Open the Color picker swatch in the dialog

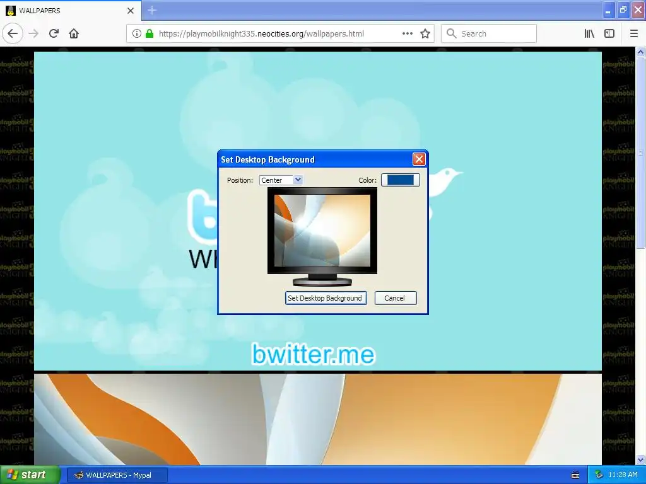[x=401, y=180]
